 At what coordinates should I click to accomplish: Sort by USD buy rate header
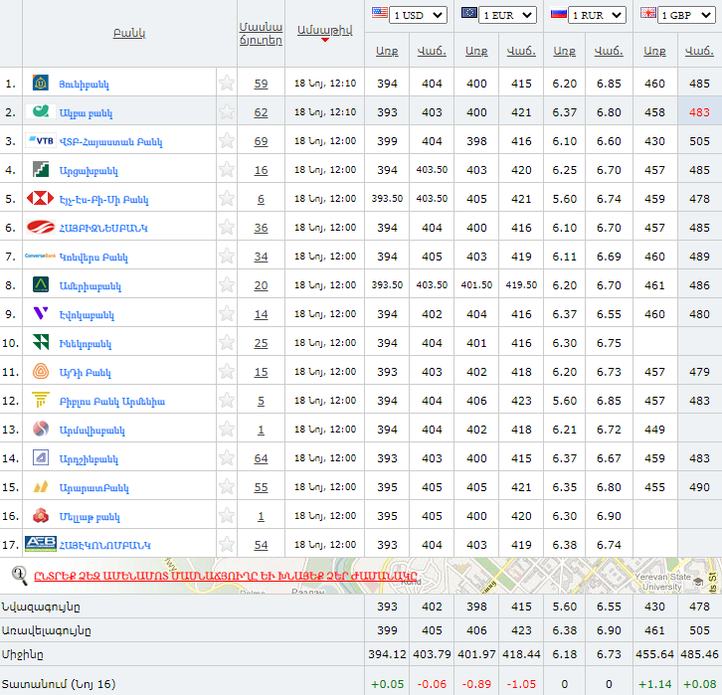pos(387,51)
